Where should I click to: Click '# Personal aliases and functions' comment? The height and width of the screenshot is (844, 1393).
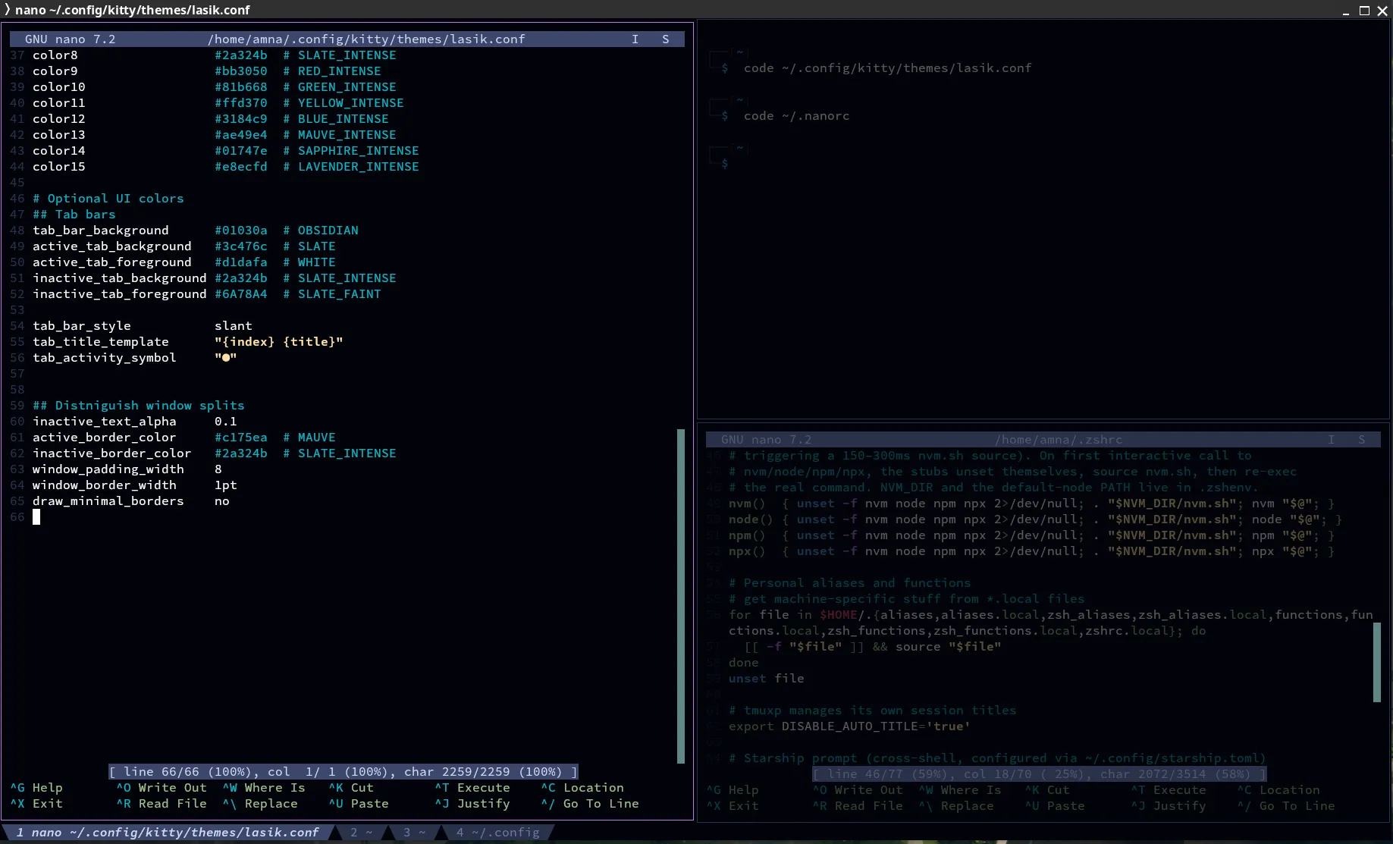tap(850, 582)
